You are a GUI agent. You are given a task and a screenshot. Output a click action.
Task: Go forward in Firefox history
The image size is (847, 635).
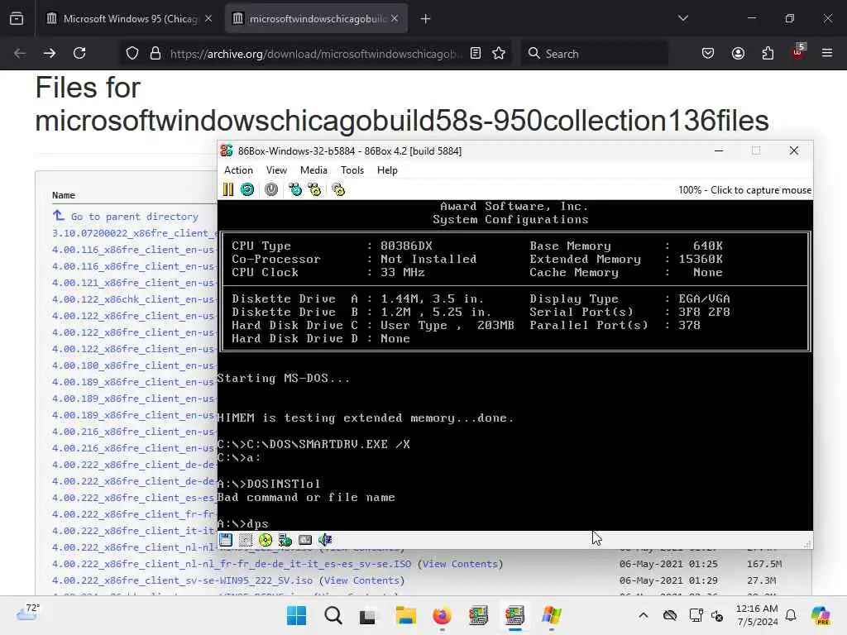(49, 54)
